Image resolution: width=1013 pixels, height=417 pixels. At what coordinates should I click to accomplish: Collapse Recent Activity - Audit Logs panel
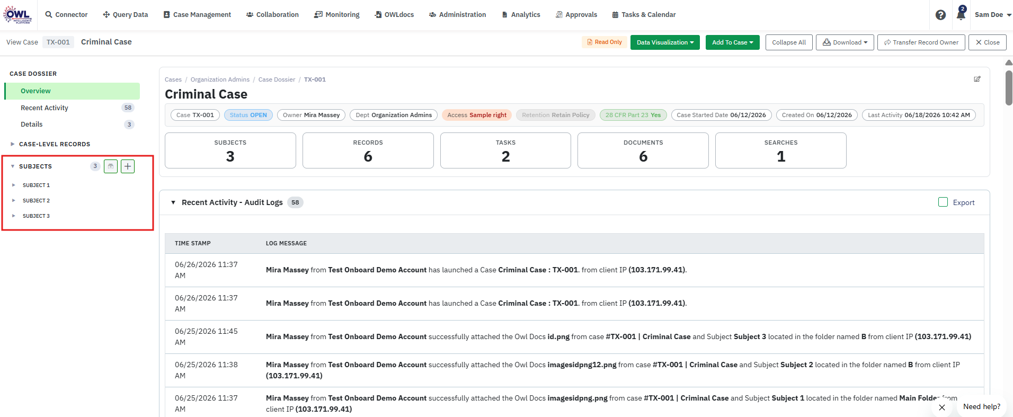point(173,202)
